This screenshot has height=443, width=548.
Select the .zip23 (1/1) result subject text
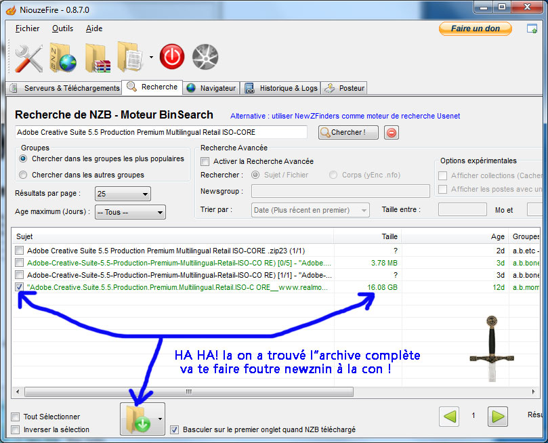(166, 251)
